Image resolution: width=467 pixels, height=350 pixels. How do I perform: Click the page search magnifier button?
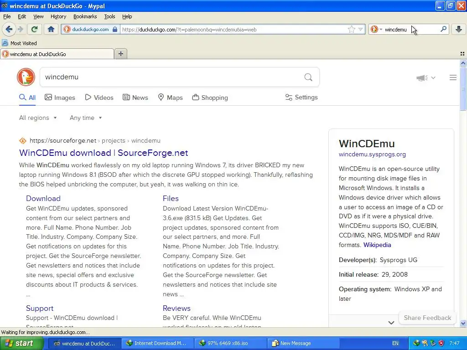tap(308, 77)
